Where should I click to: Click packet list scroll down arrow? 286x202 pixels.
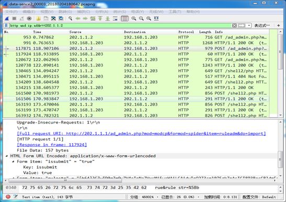(x=280, y=115)
